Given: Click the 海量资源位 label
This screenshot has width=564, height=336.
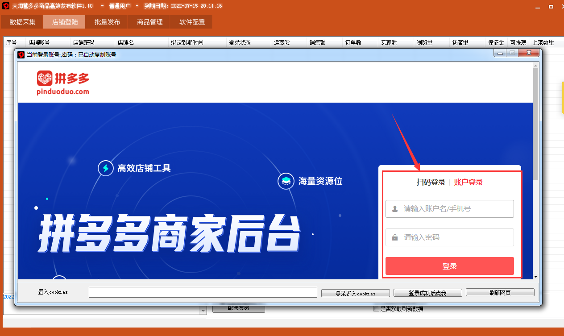Looking at the screenshot, I should tap(320, 181).
